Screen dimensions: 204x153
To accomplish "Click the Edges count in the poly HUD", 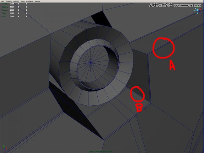I will point(11,7).
